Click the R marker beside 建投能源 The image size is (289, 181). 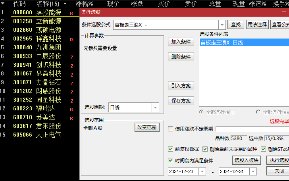71,13
